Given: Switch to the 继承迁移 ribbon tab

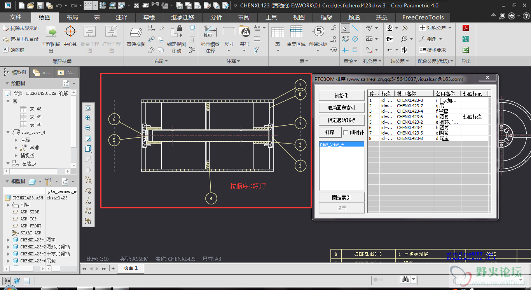Looking at the screenshot, I should click(x=183, y=17).
